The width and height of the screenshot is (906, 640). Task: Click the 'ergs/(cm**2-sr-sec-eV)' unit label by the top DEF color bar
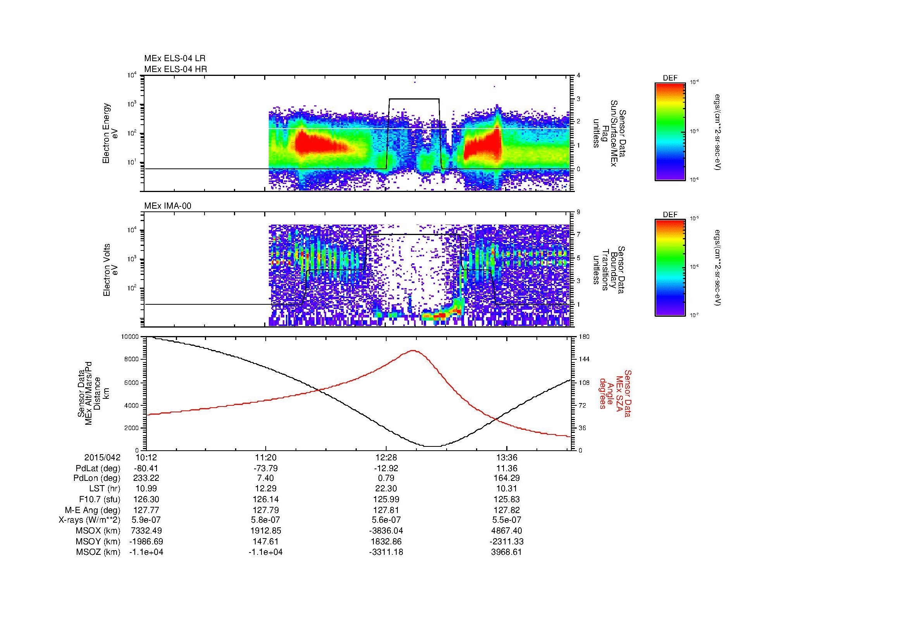coord(718,132)
